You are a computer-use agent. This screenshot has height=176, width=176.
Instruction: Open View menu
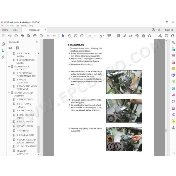point(12,26)
